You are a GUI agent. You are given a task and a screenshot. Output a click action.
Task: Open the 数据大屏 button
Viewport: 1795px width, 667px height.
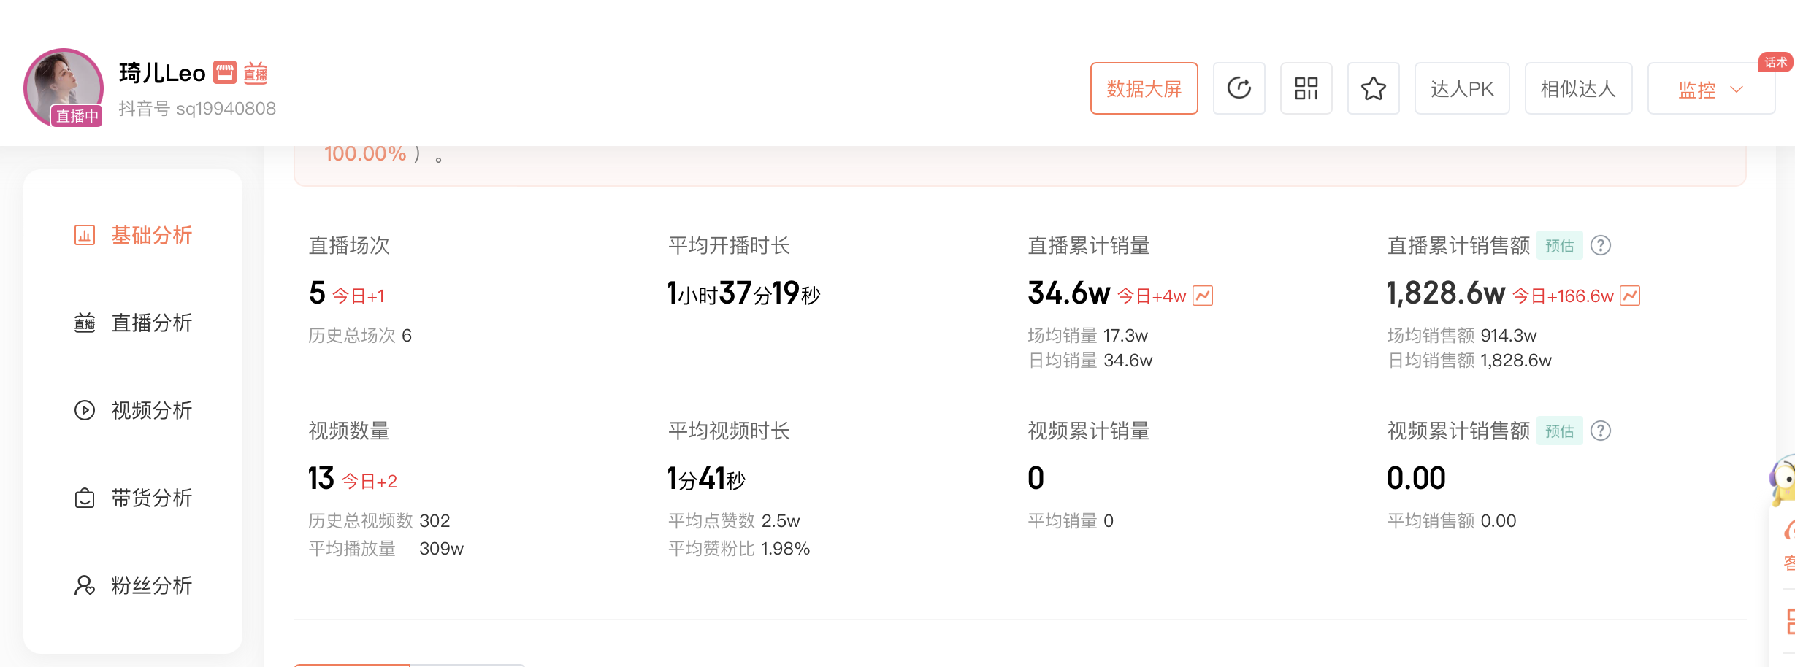pyautogui.click(x=1144, y=88)
